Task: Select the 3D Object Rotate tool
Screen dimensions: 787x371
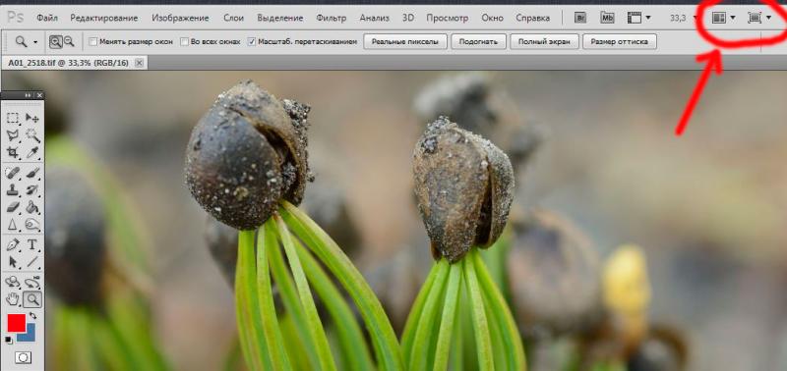Action: point(13,283)
